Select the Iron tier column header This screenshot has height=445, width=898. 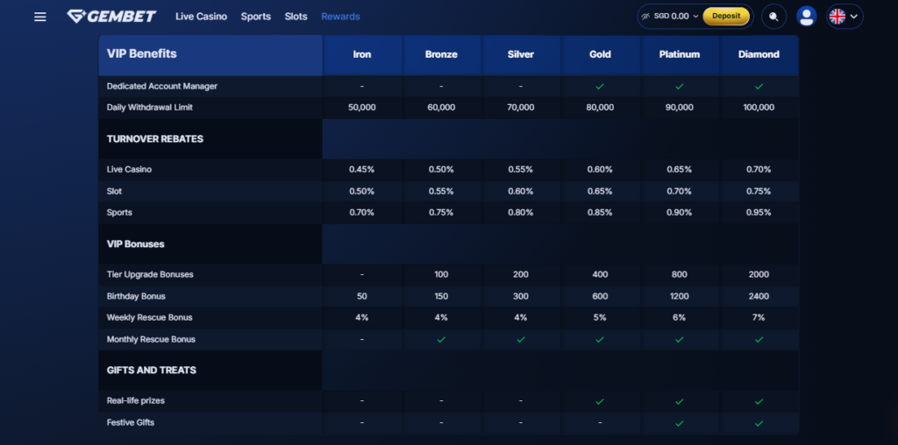362,55
